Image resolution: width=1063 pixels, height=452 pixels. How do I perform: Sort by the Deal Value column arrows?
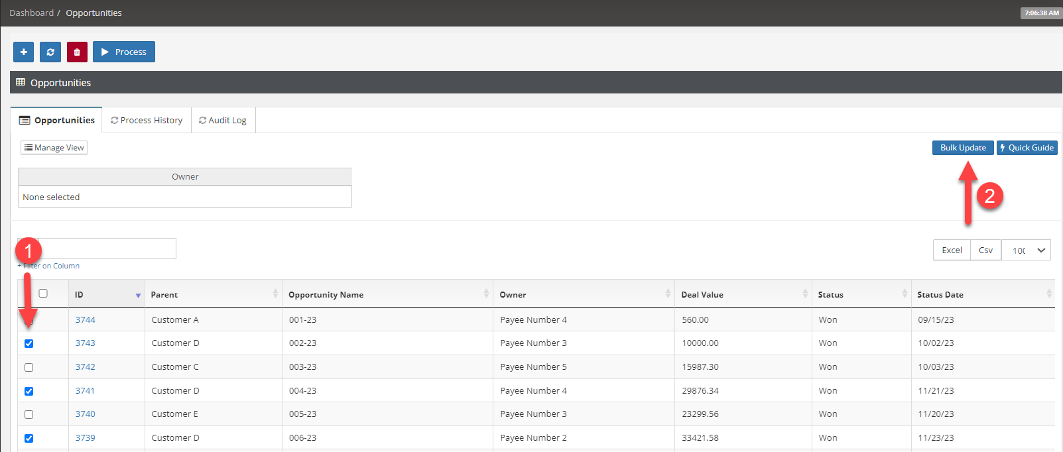pos(805,294)
